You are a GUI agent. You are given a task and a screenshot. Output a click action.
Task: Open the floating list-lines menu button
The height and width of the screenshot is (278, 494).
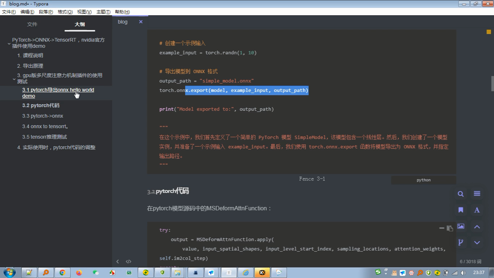point(477,194)
